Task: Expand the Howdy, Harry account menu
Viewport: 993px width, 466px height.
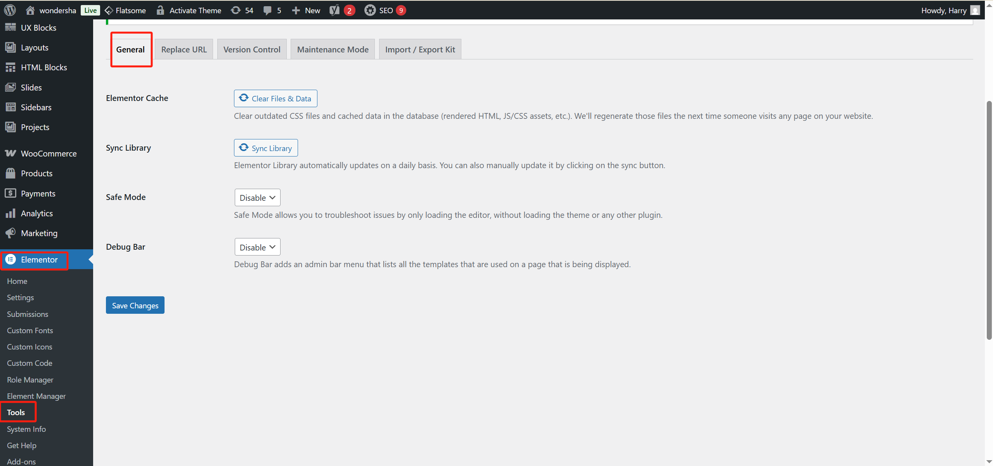Action: [944, 10]
